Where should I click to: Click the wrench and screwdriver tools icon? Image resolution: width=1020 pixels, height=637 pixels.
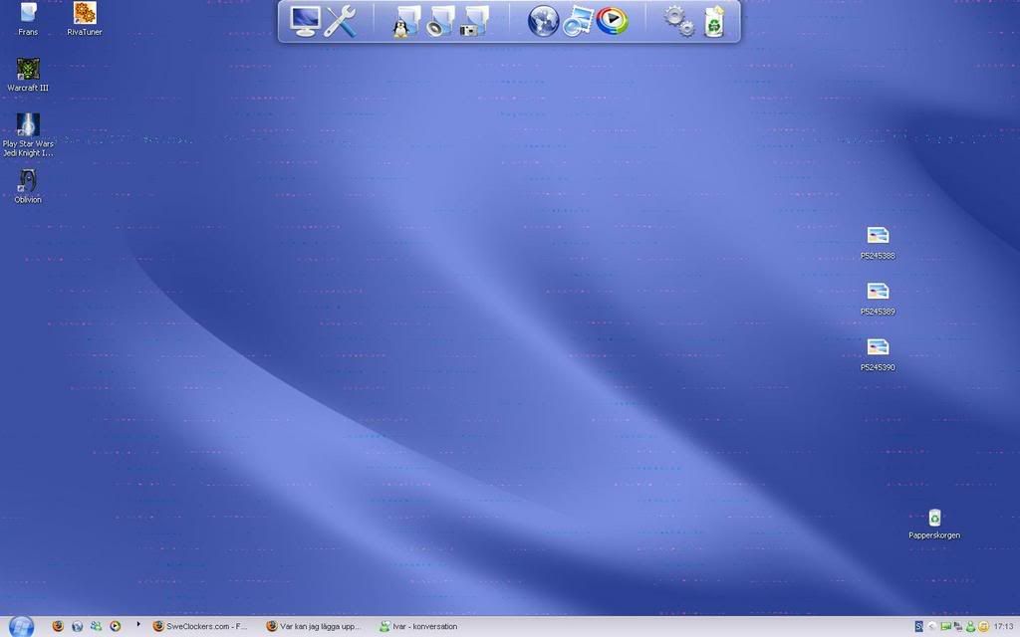341,21
